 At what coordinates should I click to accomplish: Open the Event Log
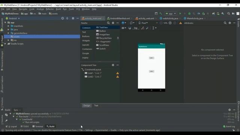point(229,126)
